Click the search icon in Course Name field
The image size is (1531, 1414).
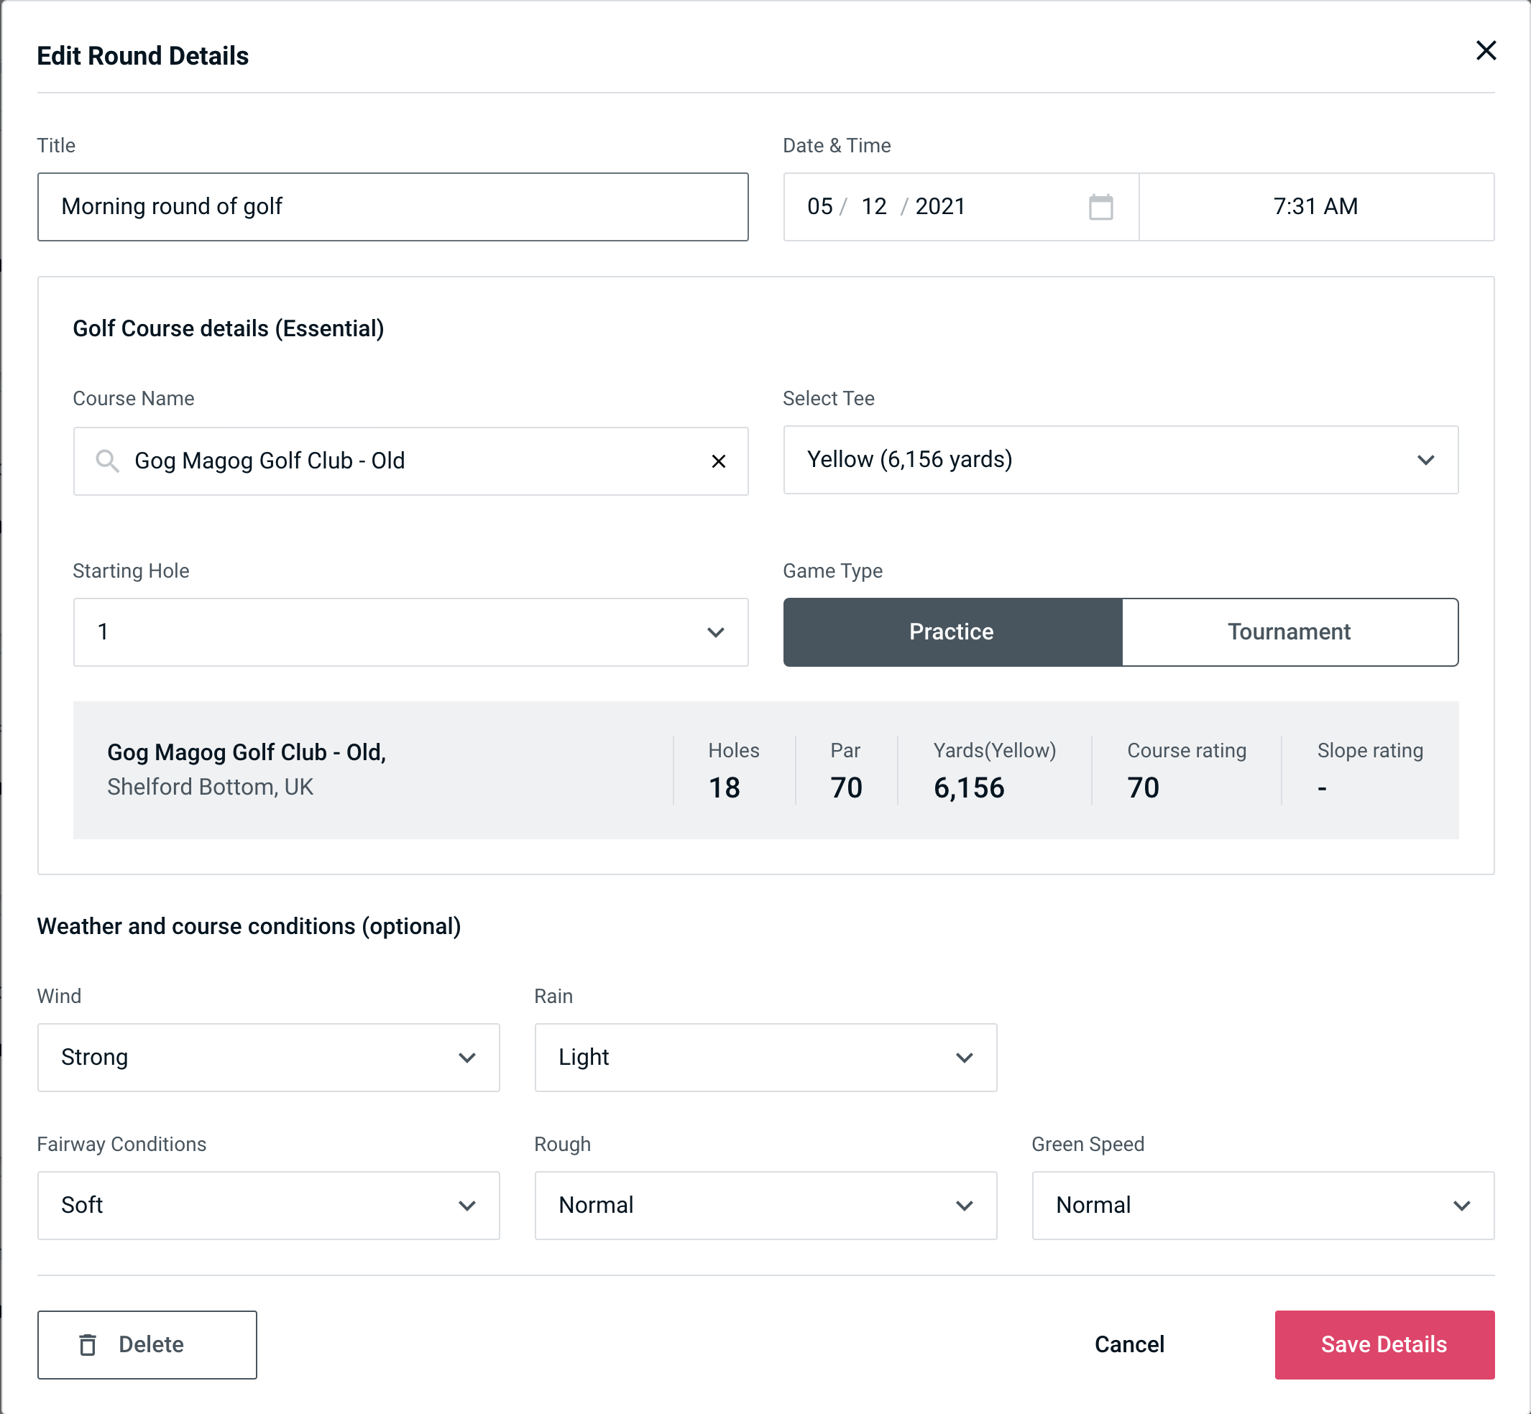pyautogui.click(x=106, y=461)
